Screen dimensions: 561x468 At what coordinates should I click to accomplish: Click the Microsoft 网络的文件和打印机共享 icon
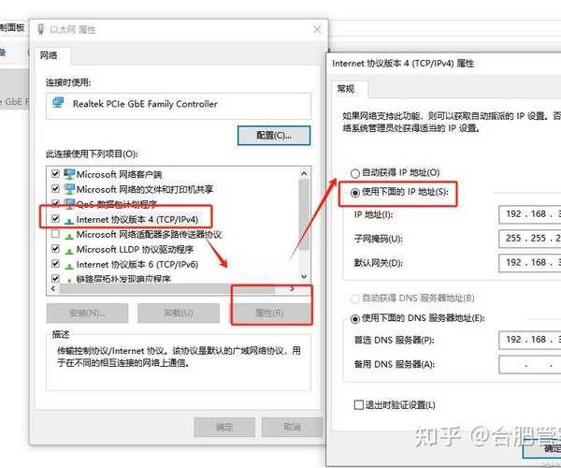point(69,189)
